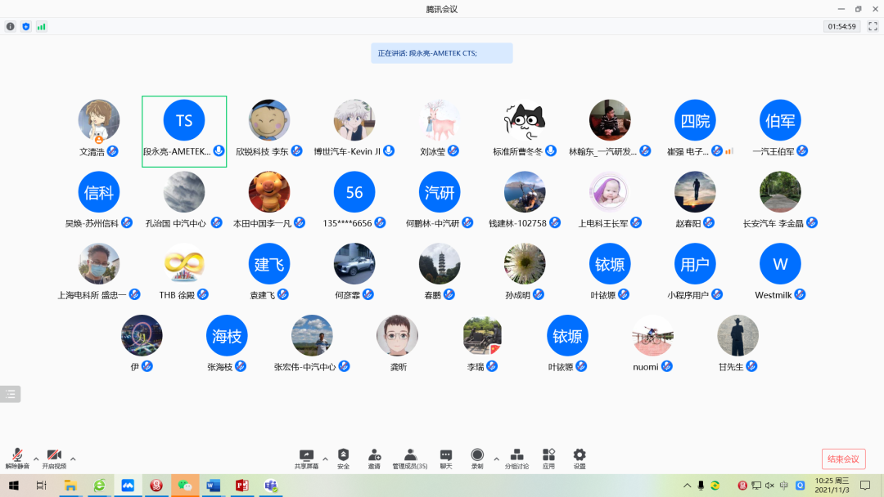Invite participants using the 邀请 icon
This screenshot has height=497, width=884.
point(374,456)
